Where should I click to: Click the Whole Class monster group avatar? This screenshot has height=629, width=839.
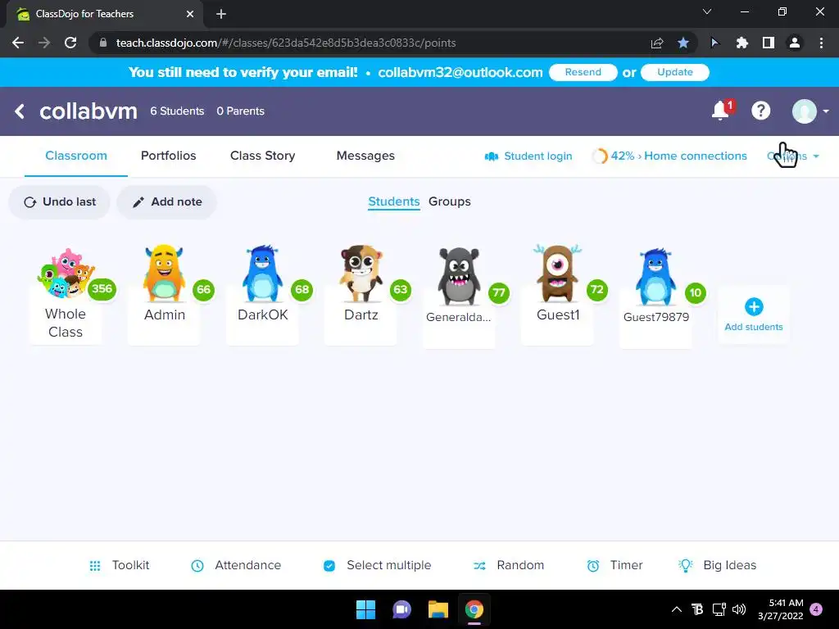point(66,274)
